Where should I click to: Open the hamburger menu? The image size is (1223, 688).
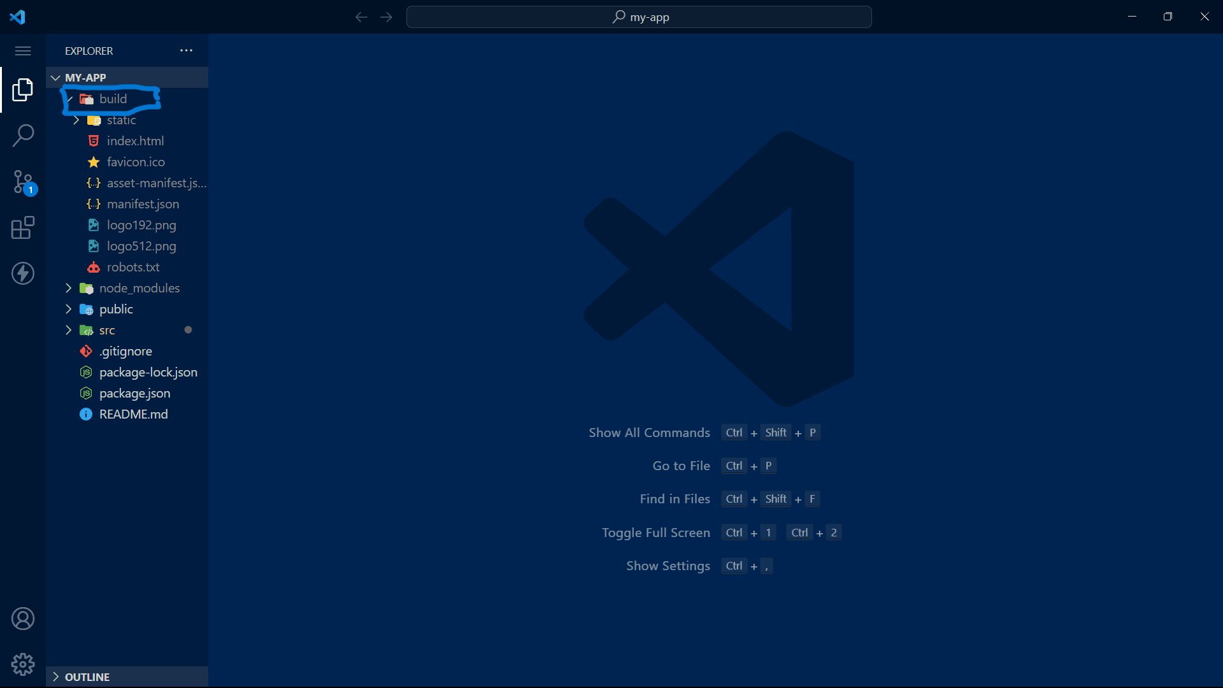pyautogui.click(x=23, y=50)
